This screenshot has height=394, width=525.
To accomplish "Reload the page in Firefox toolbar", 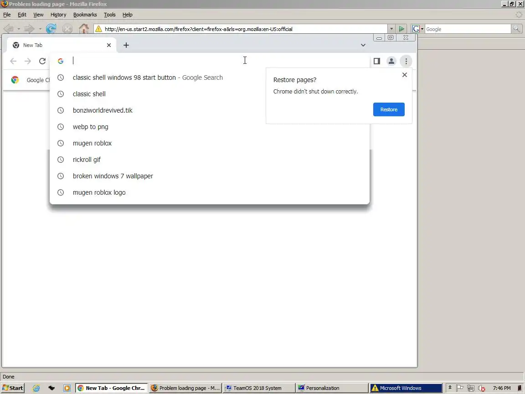I will click(x=51, y=29).
